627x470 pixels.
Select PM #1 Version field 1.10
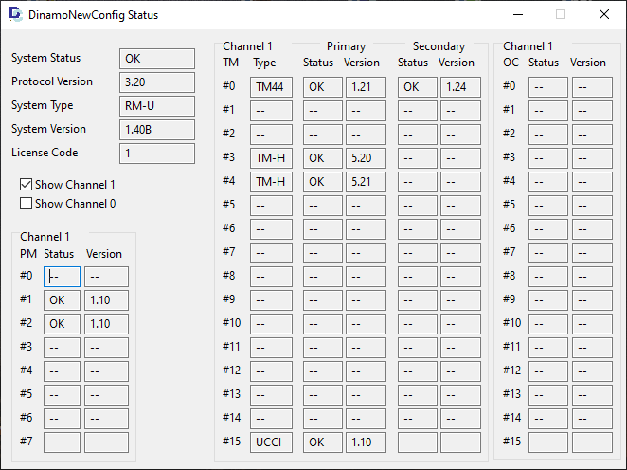pos(106,300)
